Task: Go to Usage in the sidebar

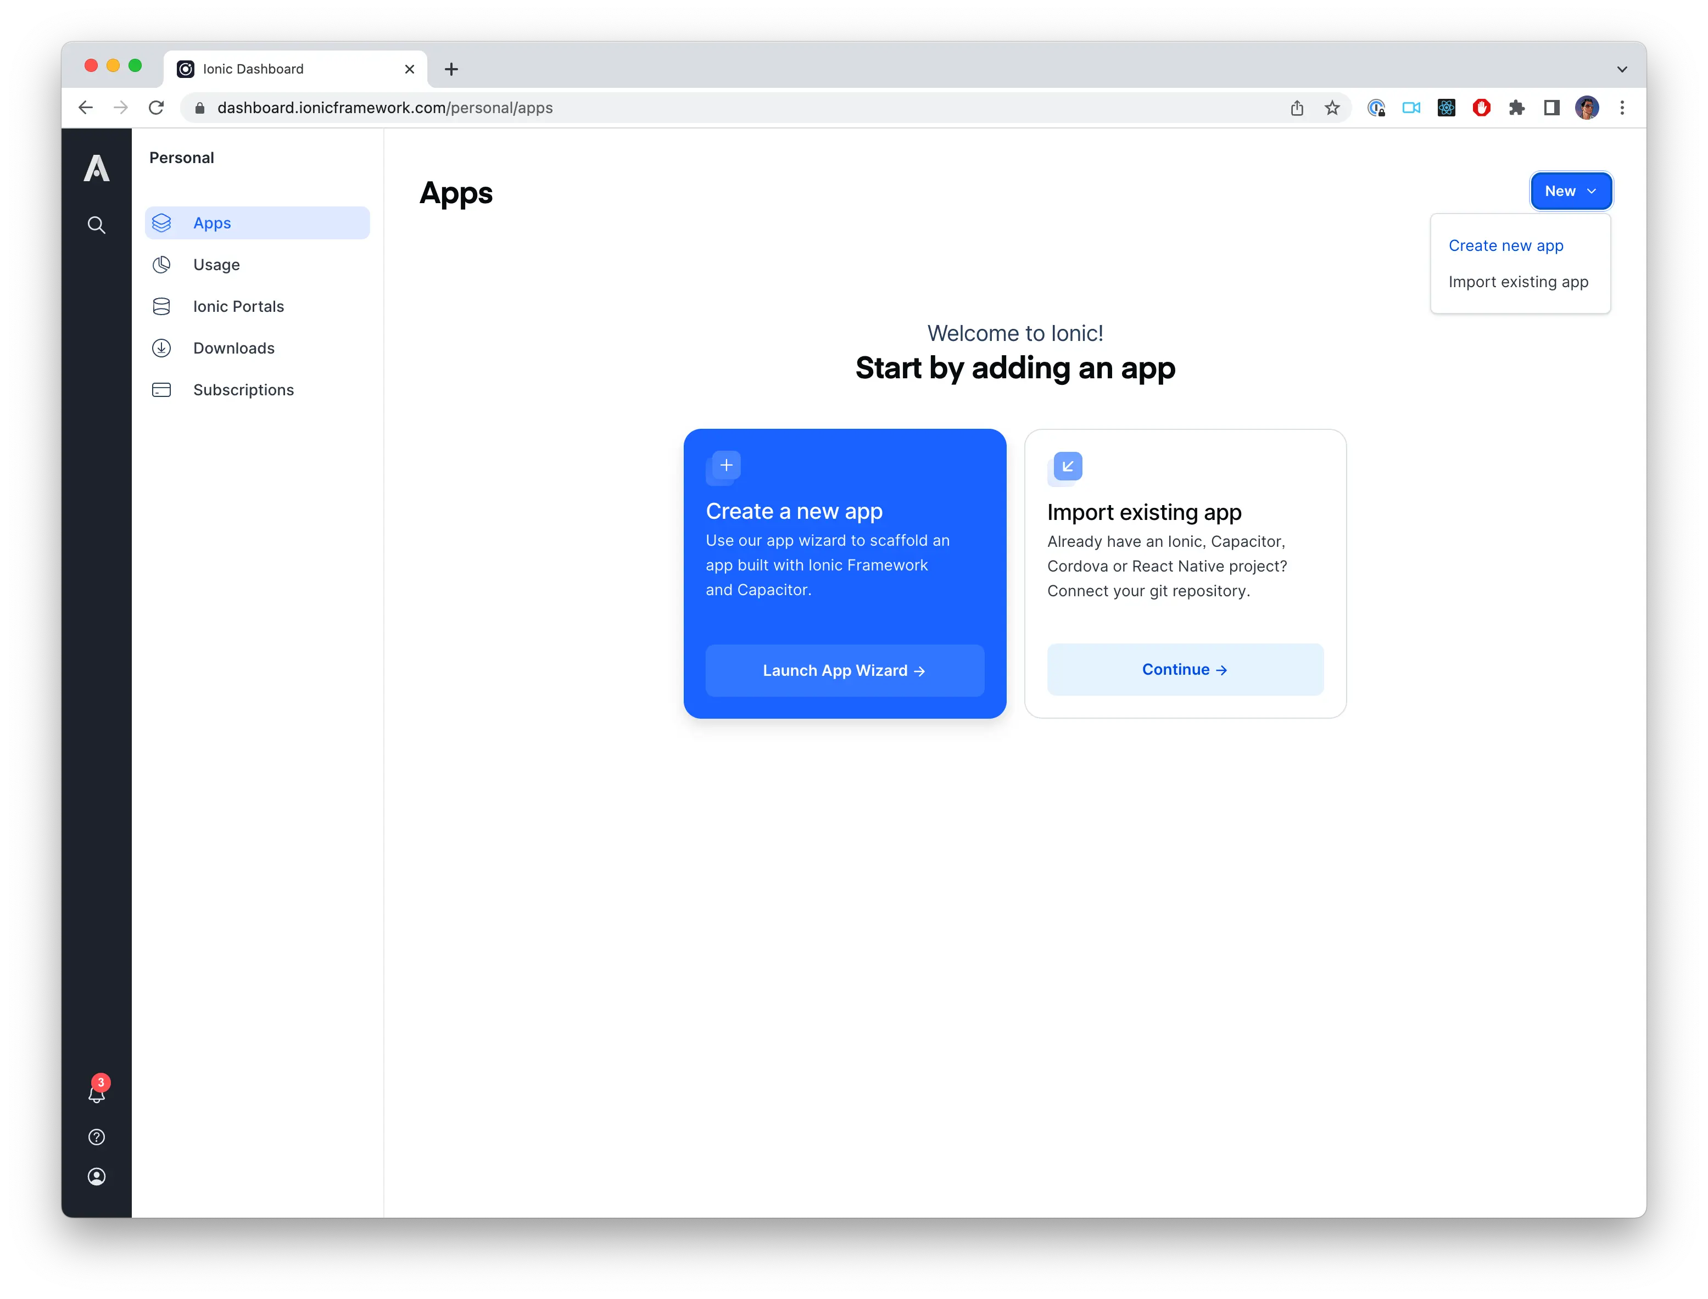Action: tap(216, 265)
